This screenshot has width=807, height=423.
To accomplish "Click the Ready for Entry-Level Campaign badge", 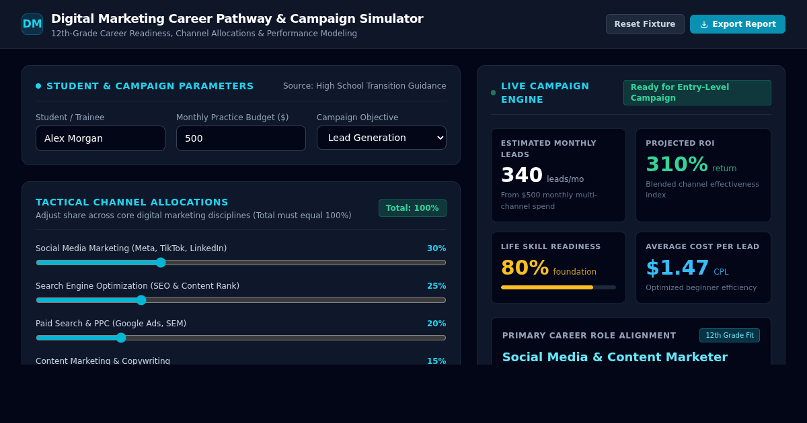I will [697, 93].
